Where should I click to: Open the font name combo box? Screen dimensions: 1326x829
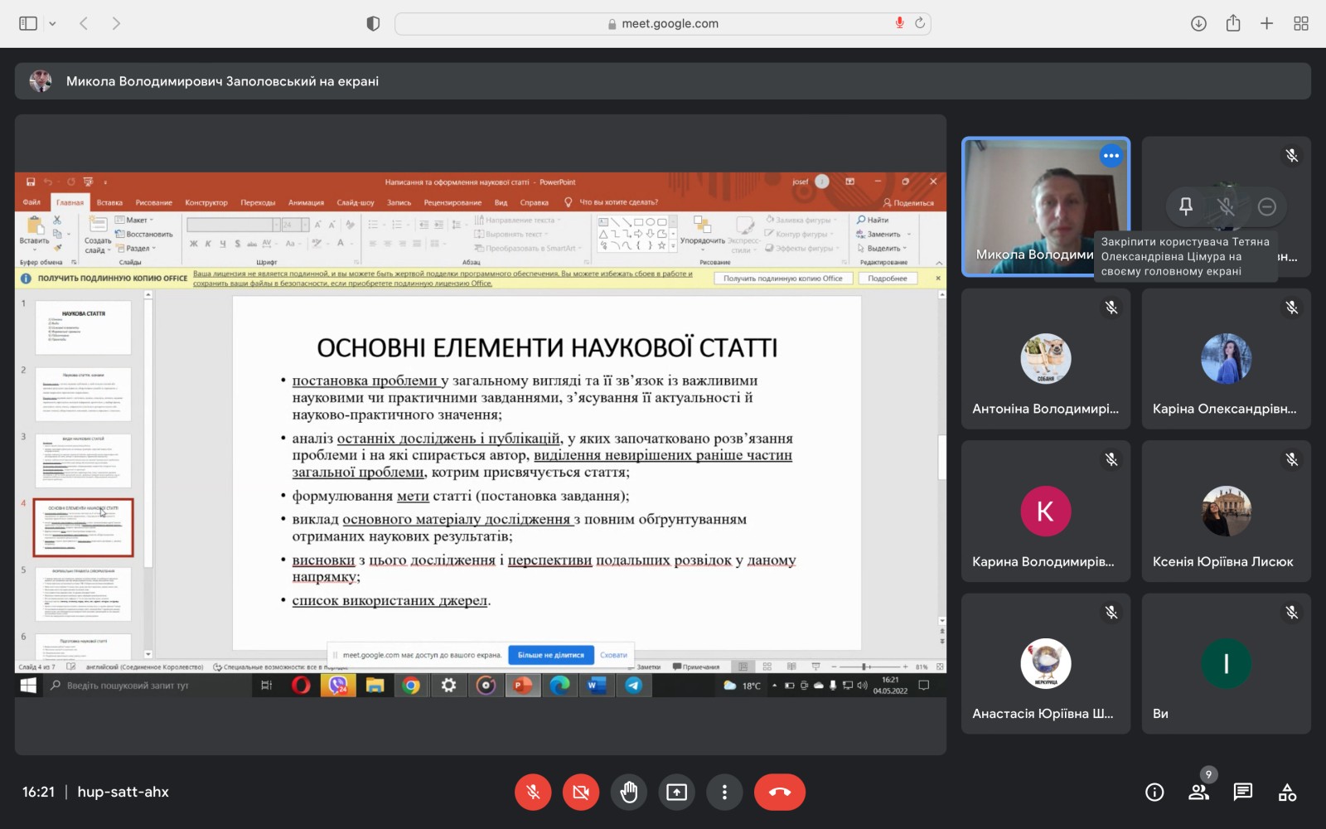(x=234, y=225)
